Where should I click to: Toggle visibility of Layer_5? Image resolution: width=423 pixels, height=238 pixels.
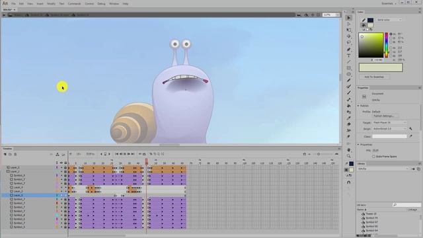pyautogui.click(x=61, y=195)
